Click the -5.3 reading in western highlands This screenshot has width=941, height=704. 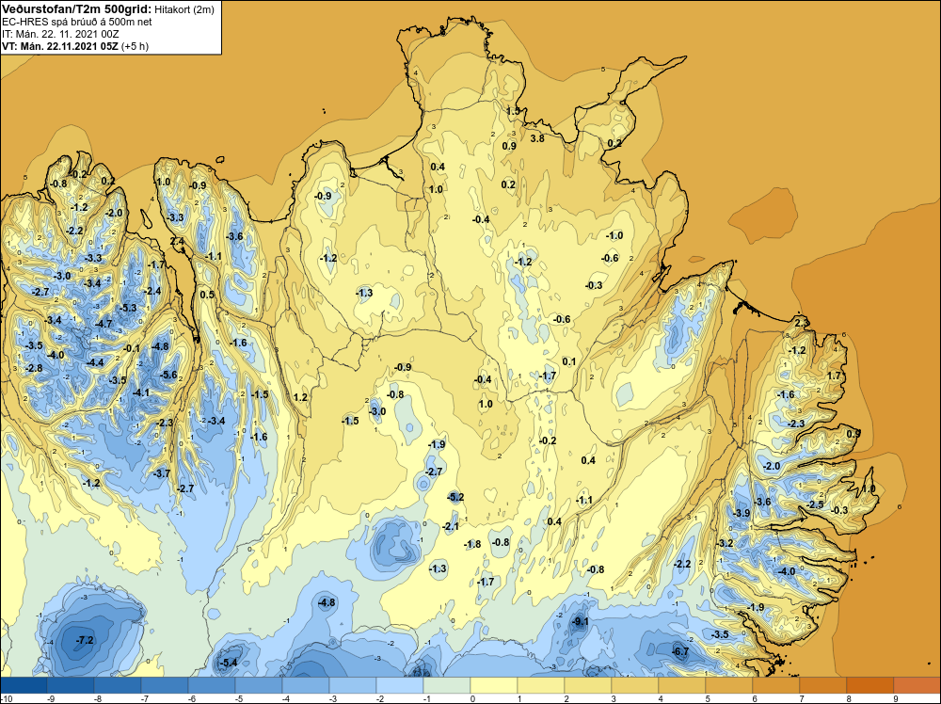(128, 308)
